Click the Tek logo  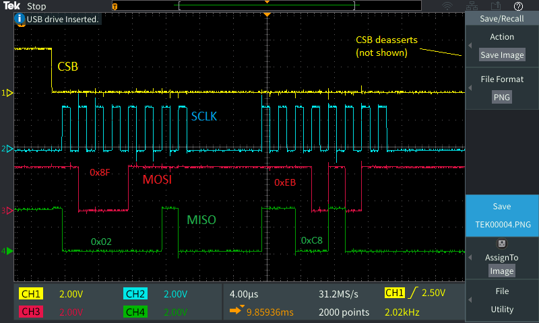pyautogui.click(x=11, y=5)
